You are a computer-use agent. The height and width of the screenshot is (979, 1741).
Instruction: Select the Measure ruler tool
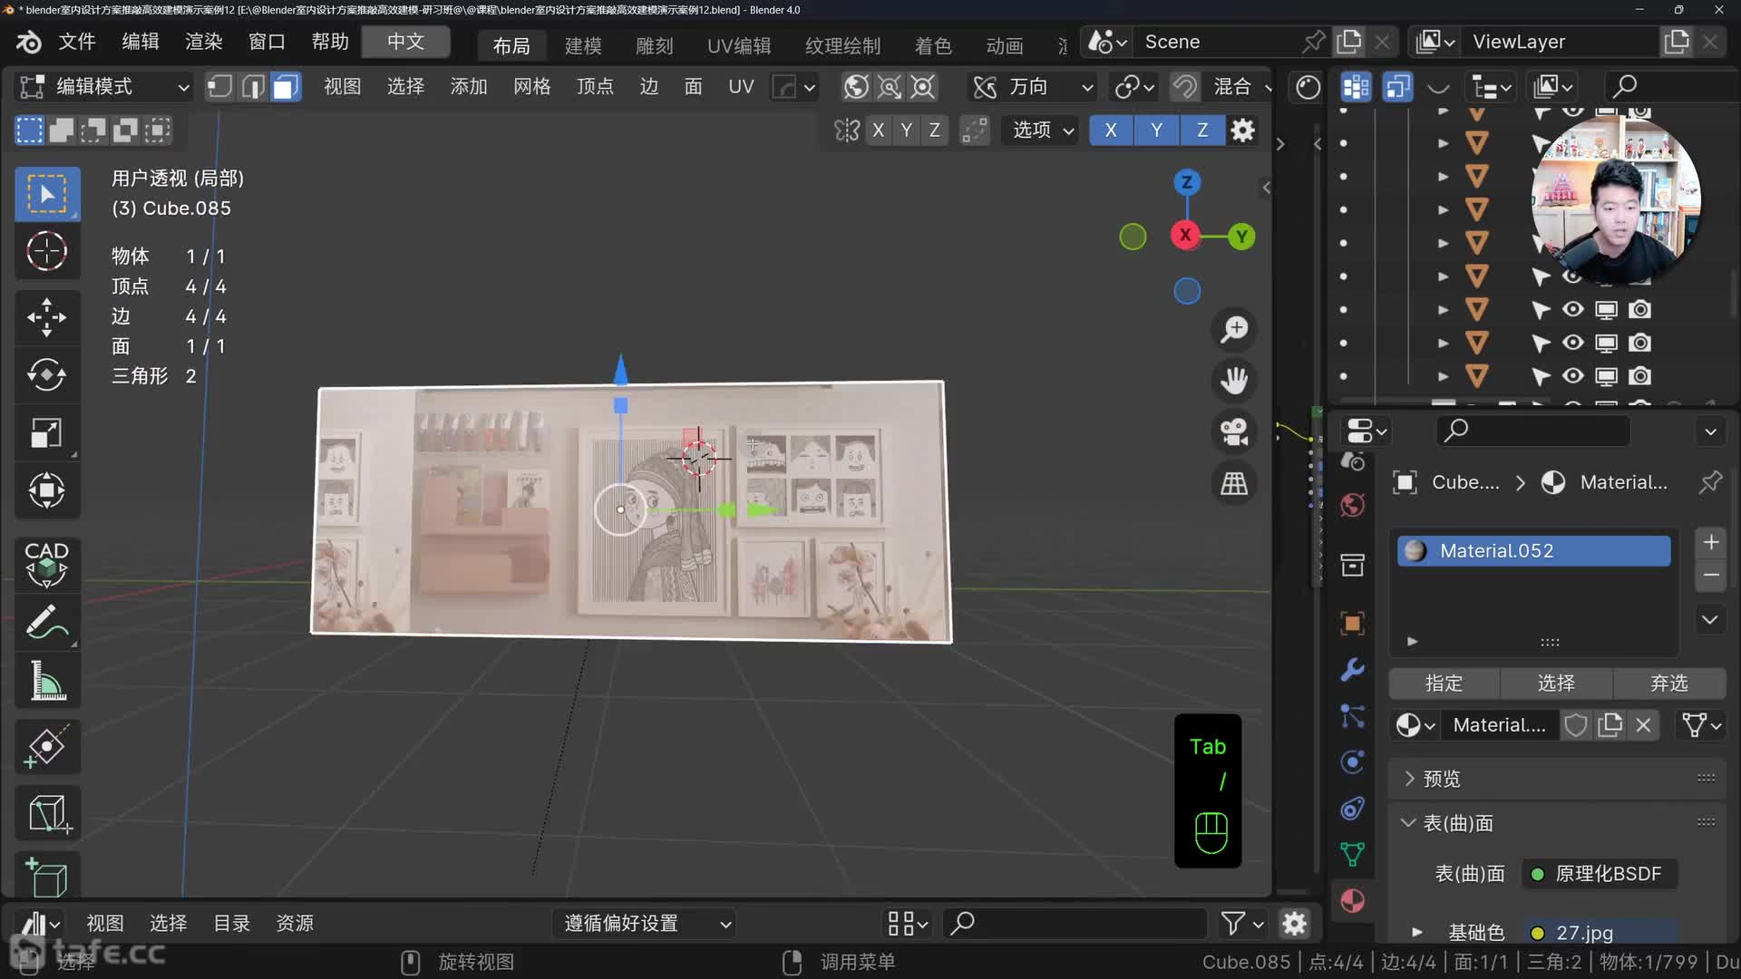pyautogui.click(x=46, y=681)
